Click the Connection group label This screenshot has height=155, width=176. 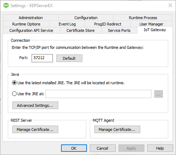tap(20, 40)
